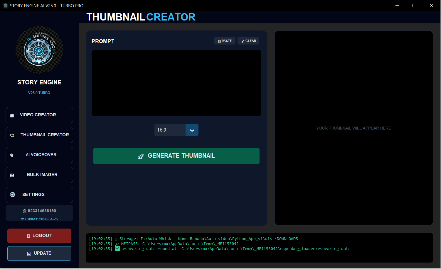
Task: Click the rocket icon on Generate Thumbnail
Action: tap(141, 156)
